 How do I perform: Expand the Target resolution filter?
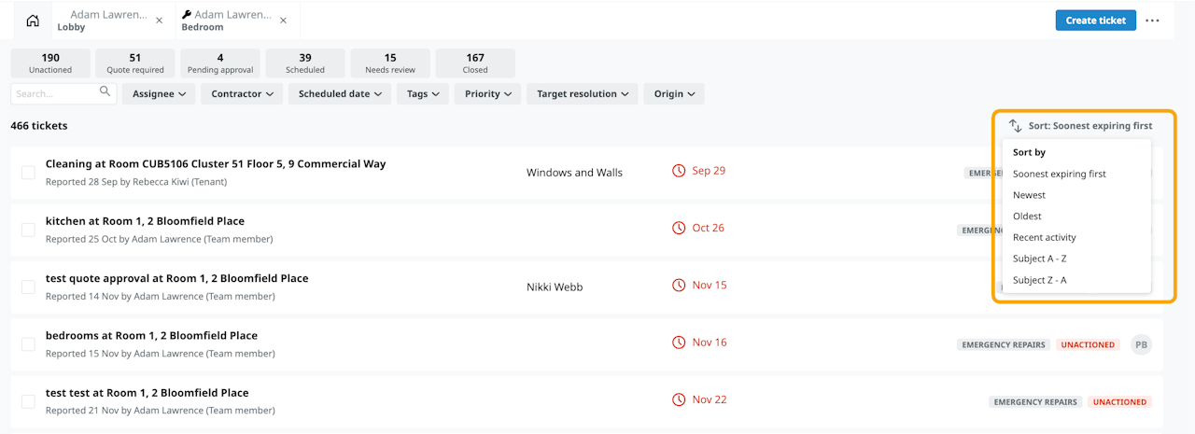coord(582,94)
